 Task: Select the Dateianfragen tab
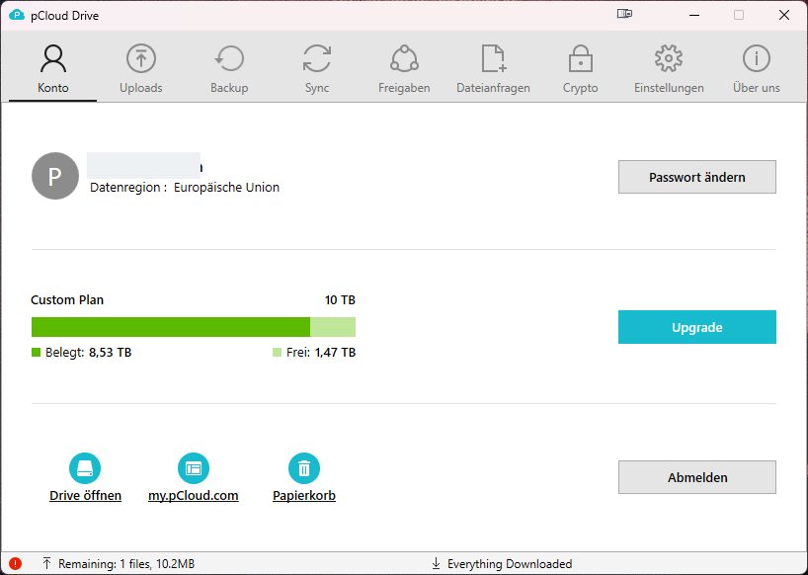pos(493,69)
